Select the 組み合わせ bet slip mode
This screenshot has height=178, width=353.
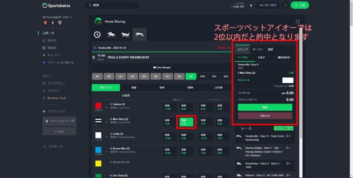tap(284, 57)
